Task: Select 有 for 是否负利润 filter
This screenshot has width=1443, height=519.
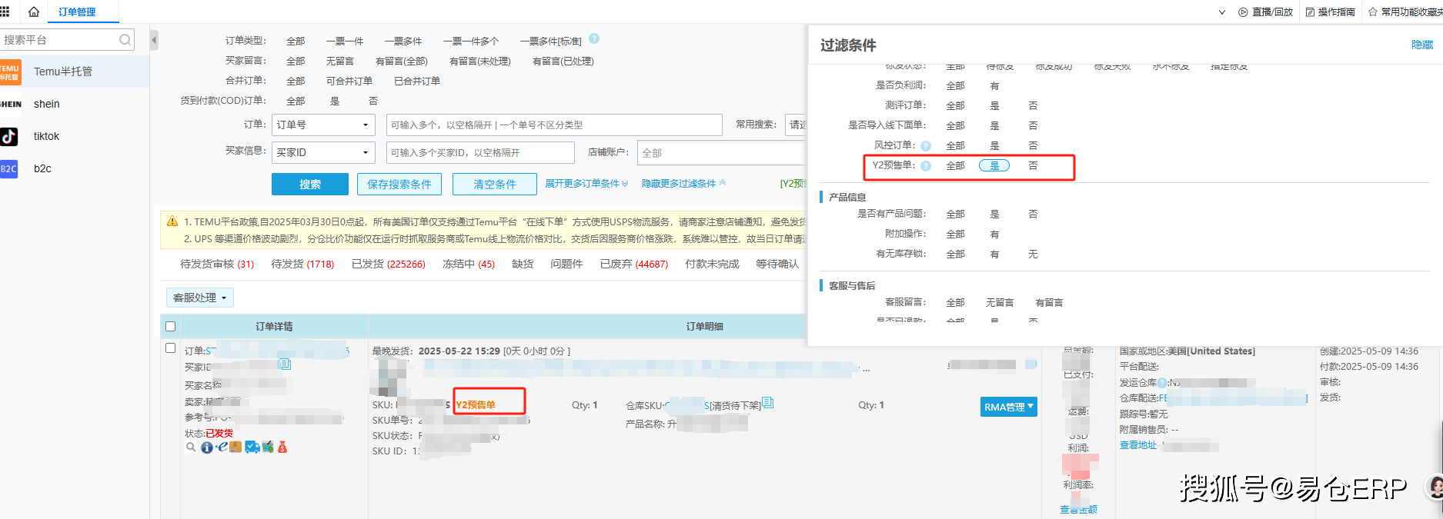Action: click(994, 86)
